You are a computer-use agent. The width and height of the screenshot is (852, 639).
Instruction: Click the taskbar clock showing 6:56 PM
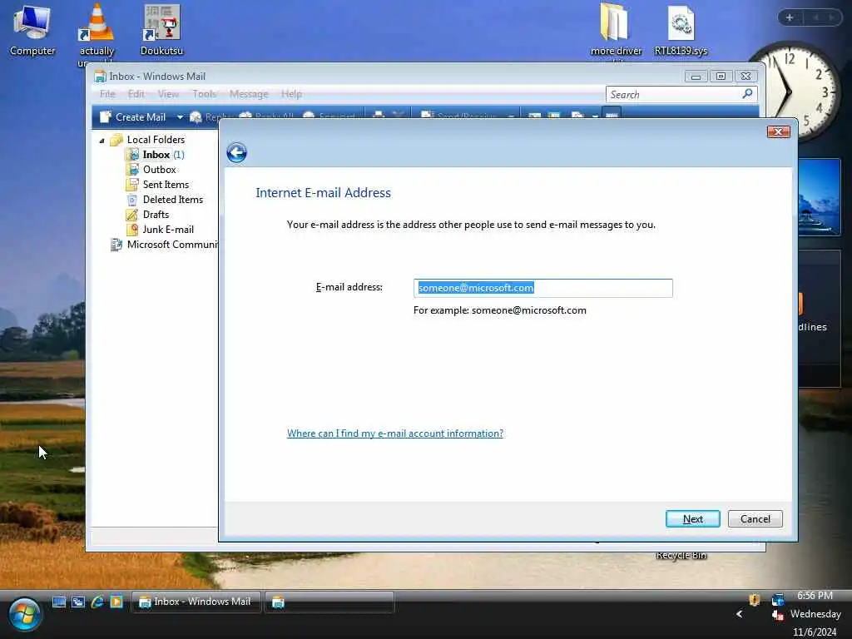click(x=815, y=596)
